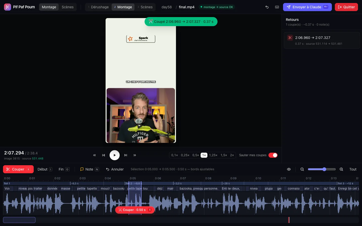Zoom out the timeline with the minus magnifier
362x226 pixels.
[302, 169]
